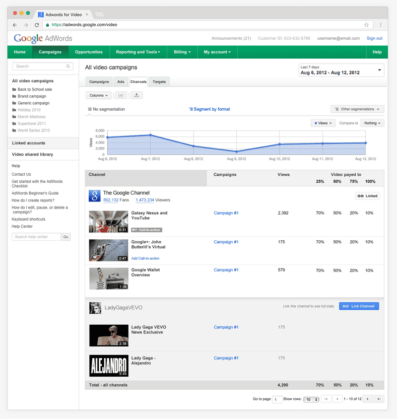Go to the previous page of results
The image size is (397, 419).
(337, 399)
